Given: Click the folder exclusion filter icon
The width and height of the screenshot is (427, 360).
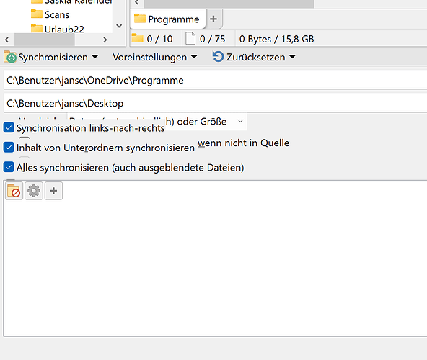Looking at the screenshot, I should coord(14,191).
